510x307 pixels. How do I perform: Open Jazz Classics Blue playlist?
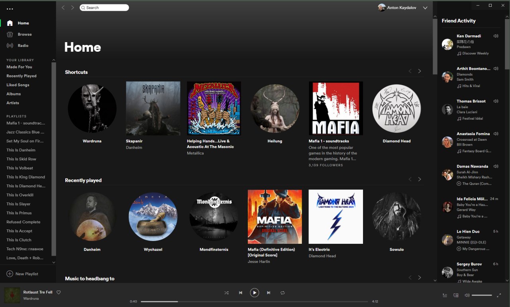pyautogui.click(x=25, y=132)
